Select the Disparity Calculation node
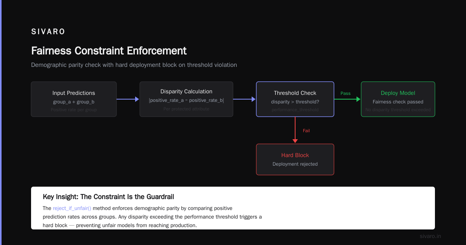Screen dimensions: 466x245 pyautogui.click(x=186, y=99)
